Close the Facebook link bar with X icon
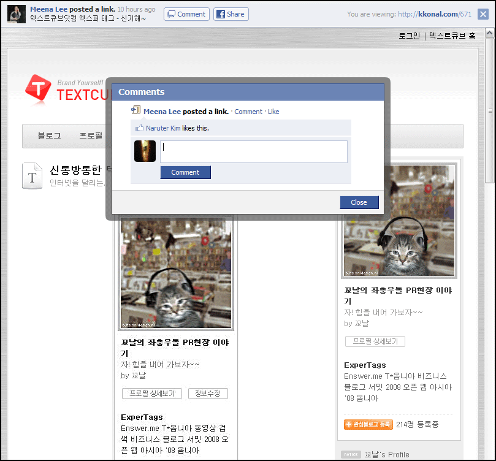The height and width of the screenshot is (461, 496). [483, 14]
